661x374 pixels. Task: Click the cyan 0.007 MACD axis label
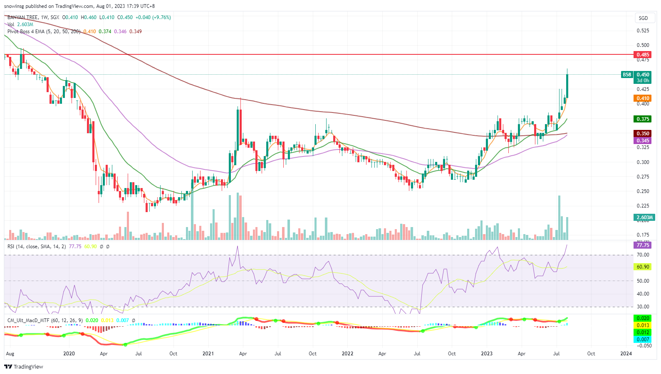click(643, 340)
